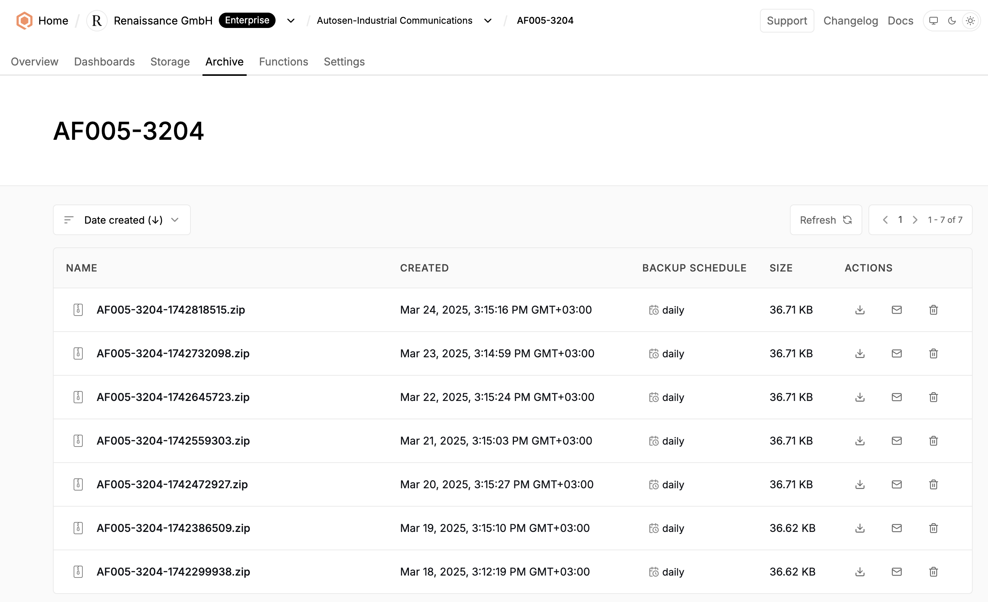Screen dimensions: 988x602
Task: Refresh the archive list
Action: point(826,220)
